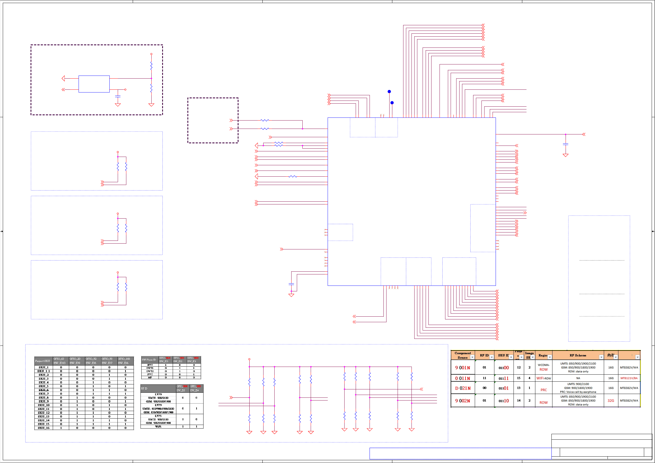Image resolution: width=655 pixels, height=463 pixels.
Task: Click the red MT8121V/BA cell
Action: [x=629, y=378]
